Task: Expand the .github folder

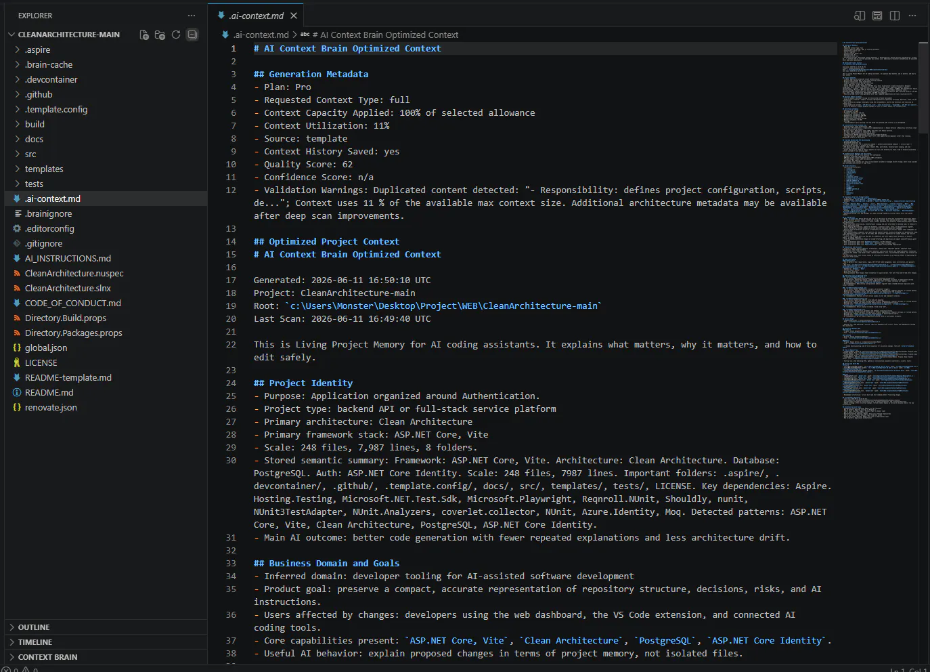Action: 17,94
